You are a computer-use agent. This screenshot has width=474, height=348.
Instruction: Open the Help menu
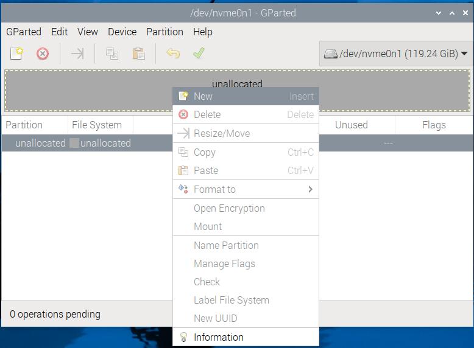(202, 32)
